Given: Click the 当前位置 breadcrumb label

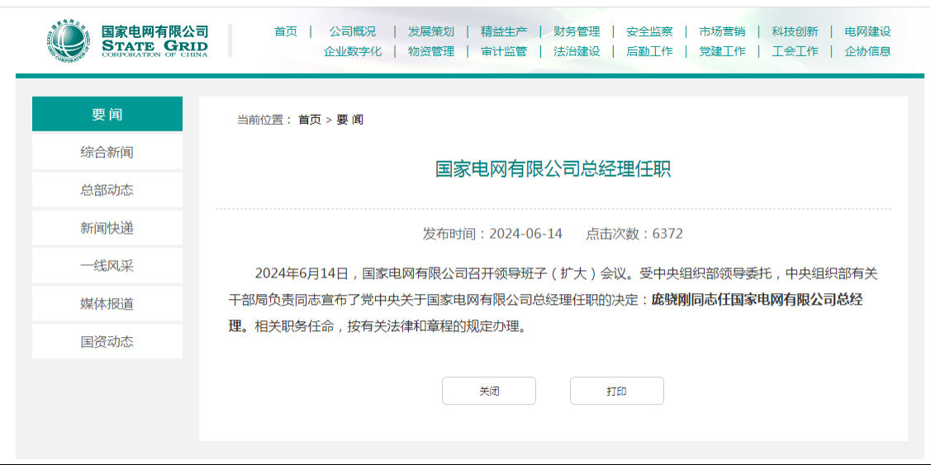Looking at the screenshot, I should coord(264,120).
